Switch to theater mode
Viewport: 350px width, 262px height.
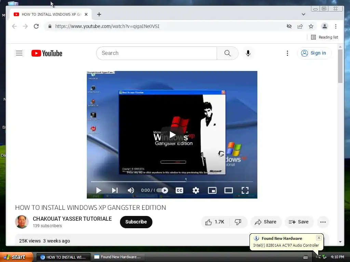pos(229,190)
